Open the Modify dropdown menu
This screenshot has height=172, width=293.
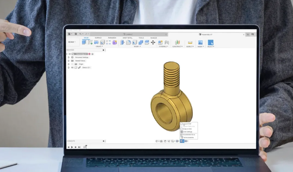coord(137,46)
